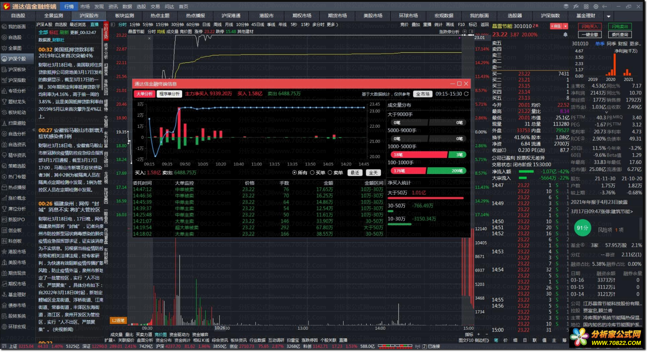Toggle the L2逐笔 label

pyautogui.click(x=118, y=320)
